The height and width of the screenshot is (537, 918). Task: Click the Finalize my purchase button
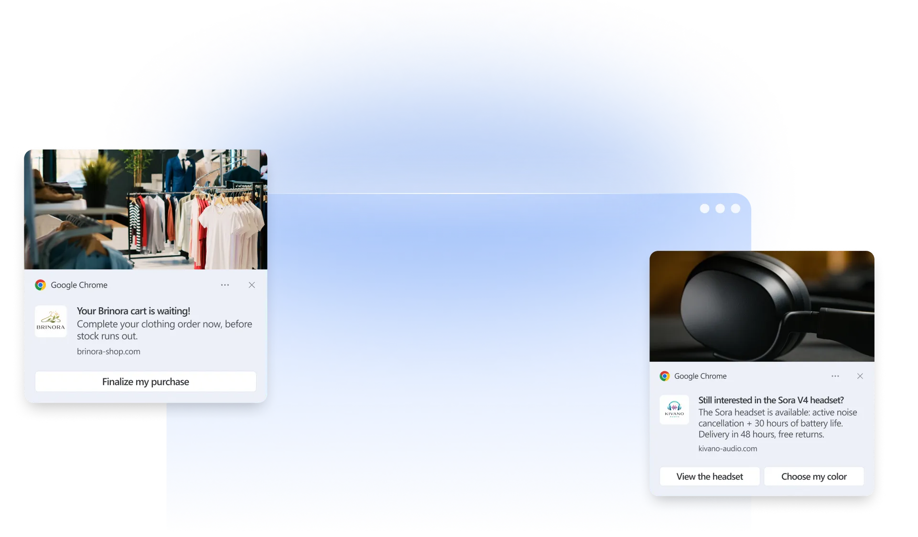coord(145,382)
